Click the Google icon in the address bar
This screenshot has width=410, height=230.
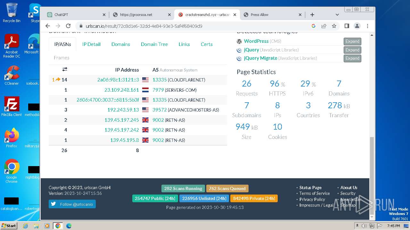[314, 26]
